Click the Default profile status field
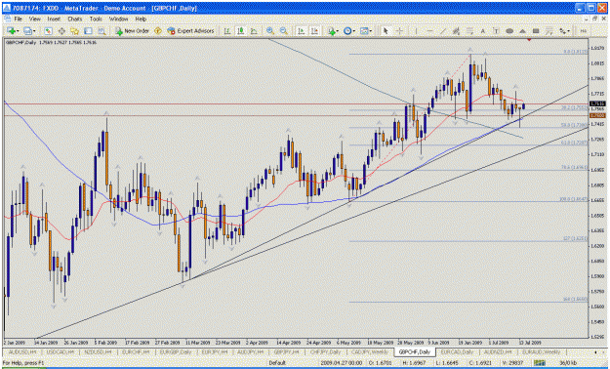Screen dimensions: 610x369 click(277, 363)
